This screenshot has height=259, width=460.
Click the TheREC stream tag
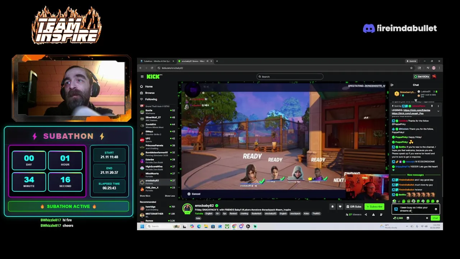pos(316,214)
